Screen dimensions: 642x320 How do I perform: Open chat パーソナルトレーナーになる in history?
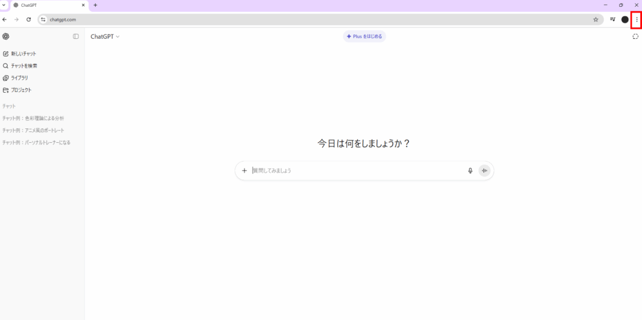pyautogui.click(x=36, y=142)
